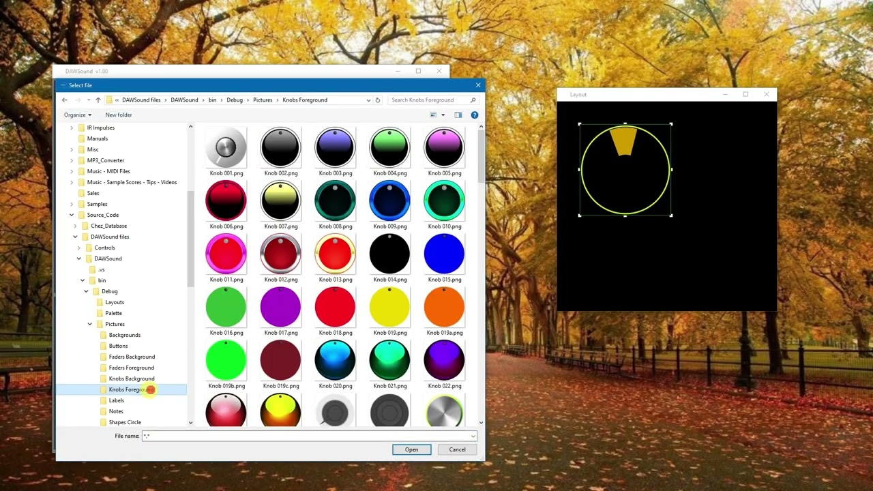Viewport: 873px width, 491px height.
Task: Select the Knobs Background folder
Action: point(132,378)
